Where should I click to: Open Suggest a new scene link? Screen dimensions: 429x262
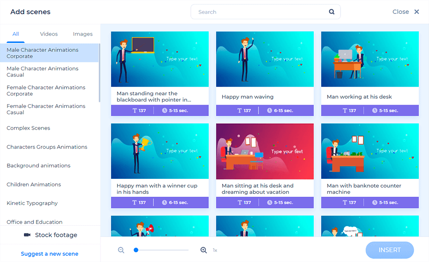pos(50,254)
